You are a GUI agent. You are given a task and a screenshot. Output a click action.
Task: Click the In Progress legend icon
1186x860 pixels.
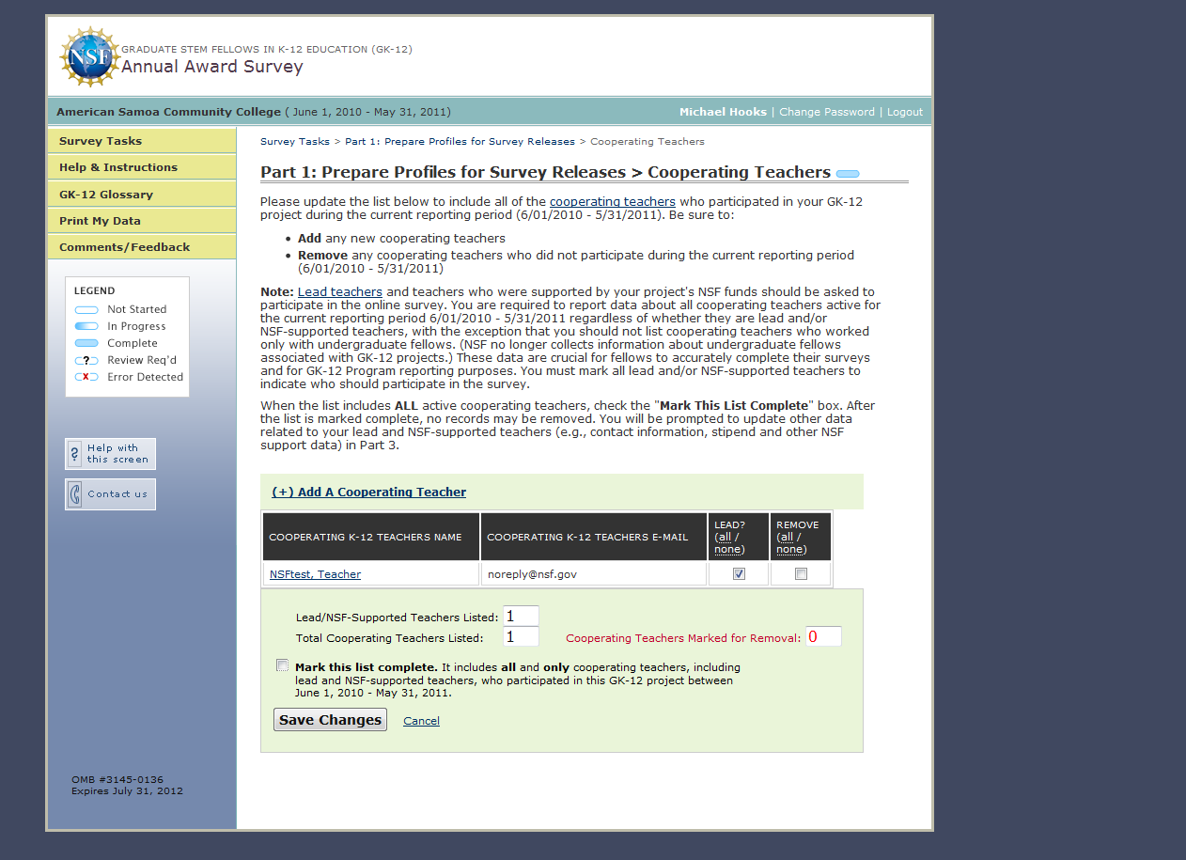[86, 326]
